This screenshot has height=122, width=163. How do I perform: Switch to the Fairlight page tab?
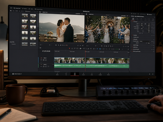point(100,74)
